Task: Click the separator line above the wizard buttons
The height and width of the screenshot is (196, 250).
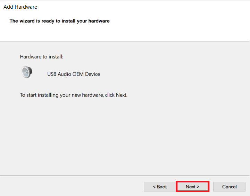Action: [x=125, y=175]
